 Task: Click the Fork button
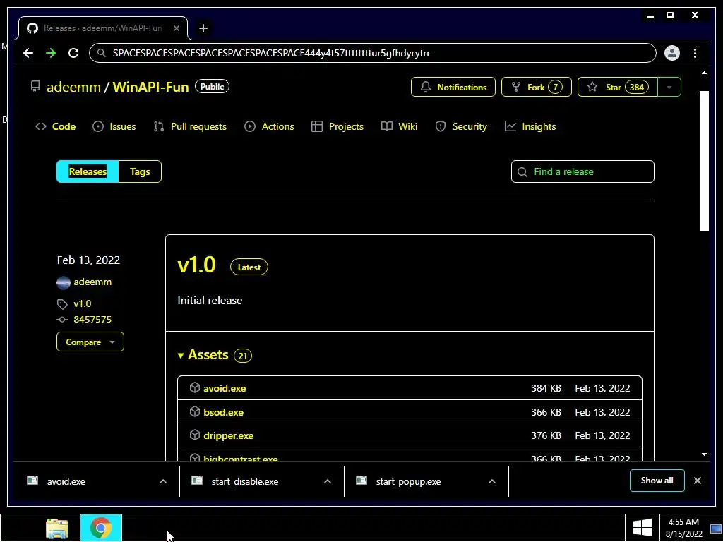[537, 87]
